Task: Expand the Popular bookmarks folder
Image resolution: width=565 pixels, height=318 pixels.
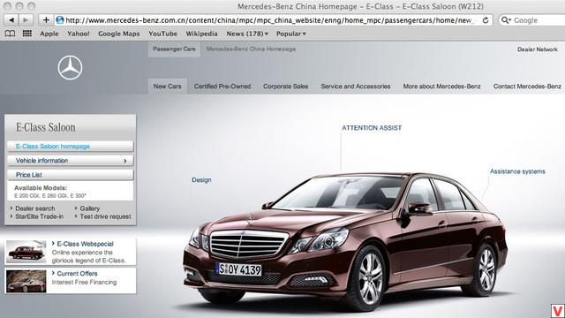Action: click(x=290, y=34)
